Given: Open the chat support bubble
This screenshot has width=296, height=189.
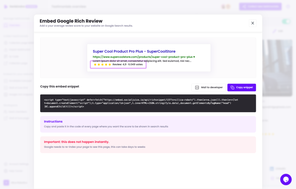Looking at the screenshot, I should pyautogui.click(x=286, y=180).
